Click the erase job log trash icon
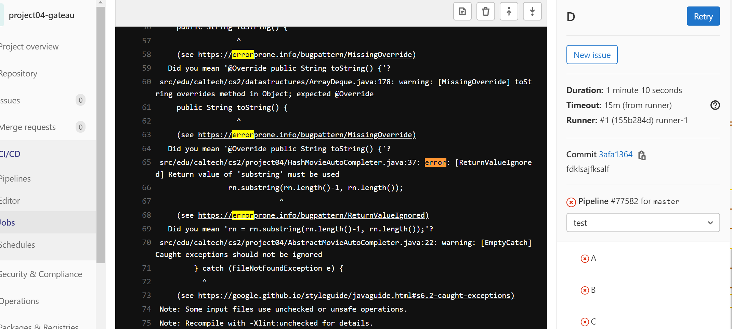Screen dimensions: 732x329 click(x=485, y=12)
